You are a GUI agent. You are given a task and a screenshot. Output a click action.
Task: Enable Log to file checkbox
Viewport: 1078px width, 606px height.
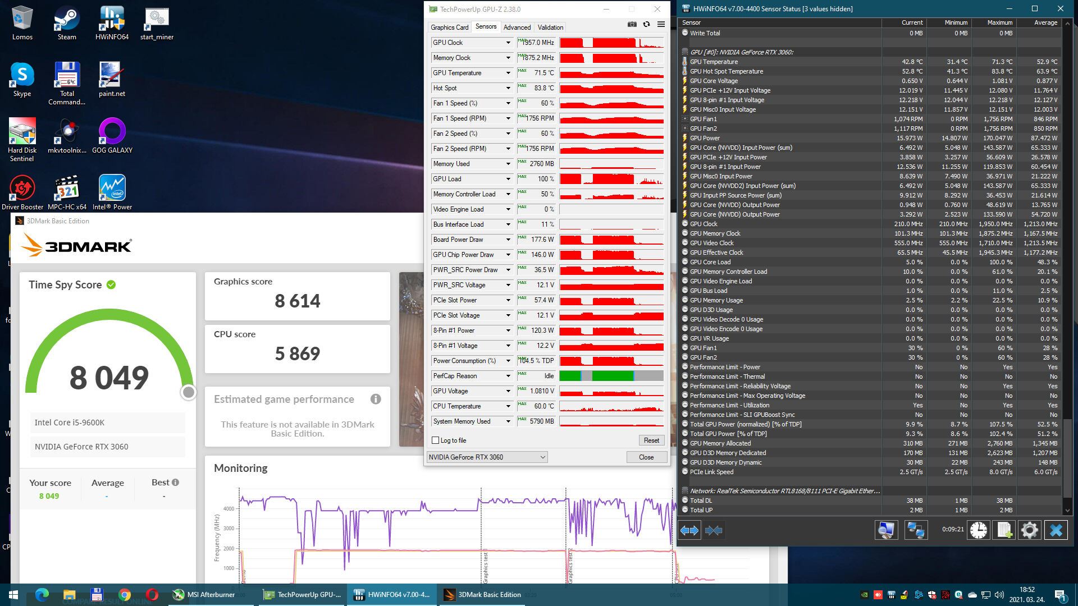(x=436, y=440)
